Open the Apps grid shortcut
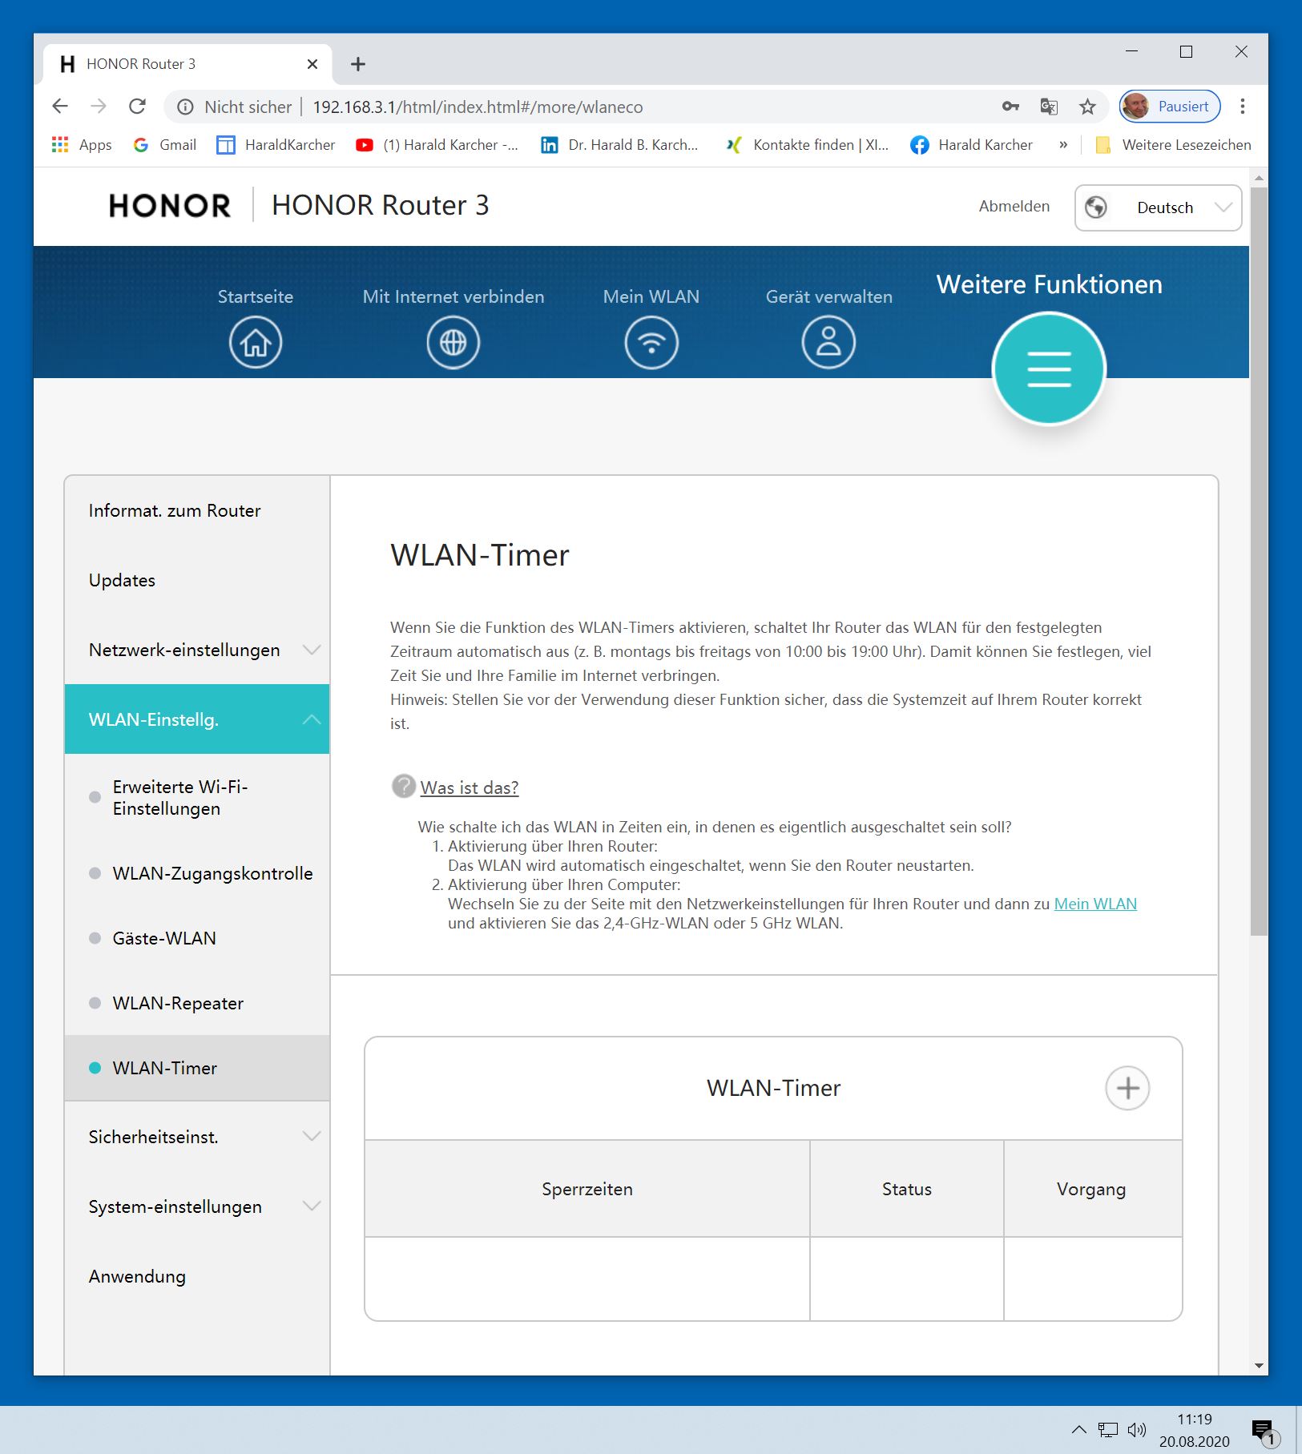Image resolution: width=1302 pixels, height=1454 pixels. (x=82, y=145)
